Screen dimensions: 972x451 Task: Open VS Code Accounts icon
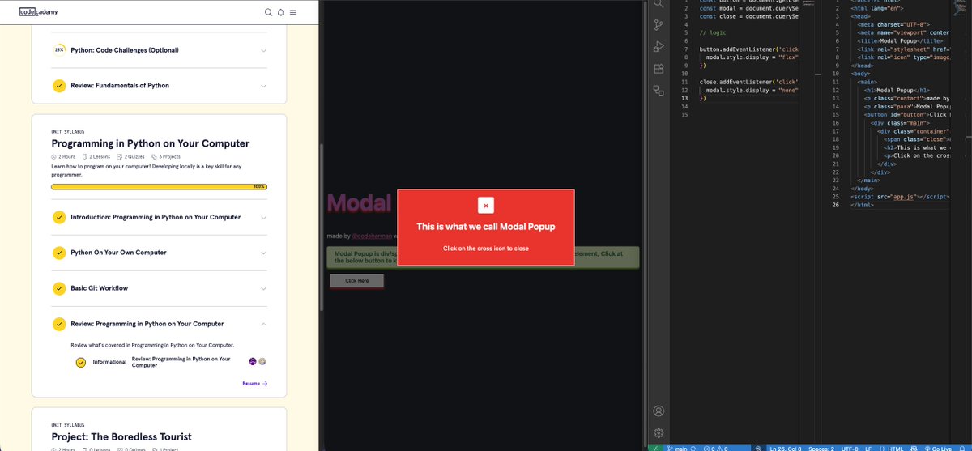(x=659, y=411)
